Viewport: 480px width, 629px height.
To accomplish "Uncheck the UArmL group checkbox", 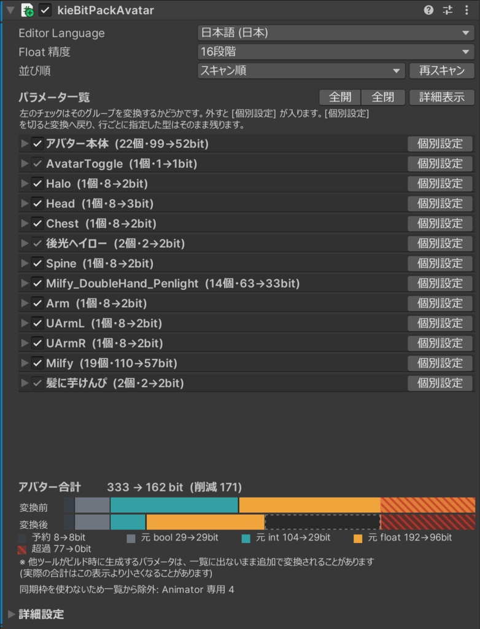I will pos(37,323).
